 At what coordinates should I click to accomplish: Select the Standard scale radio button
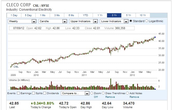pos(131,21)
